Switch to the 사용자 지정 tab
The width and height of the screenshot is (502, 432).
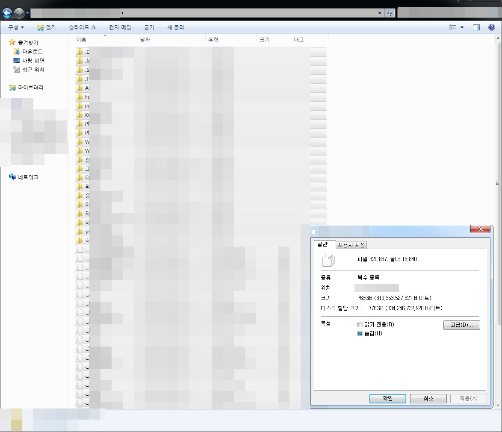coord(351,245)
